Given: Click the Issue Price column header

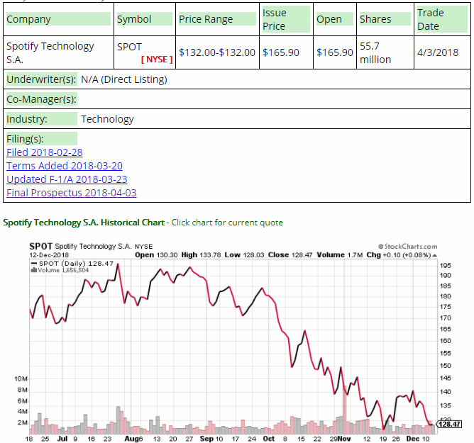Looking at the screenshot, I should point(286,19).
